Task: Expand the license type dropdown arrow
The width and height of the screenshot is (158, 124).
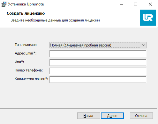Action: pos(144,45)
